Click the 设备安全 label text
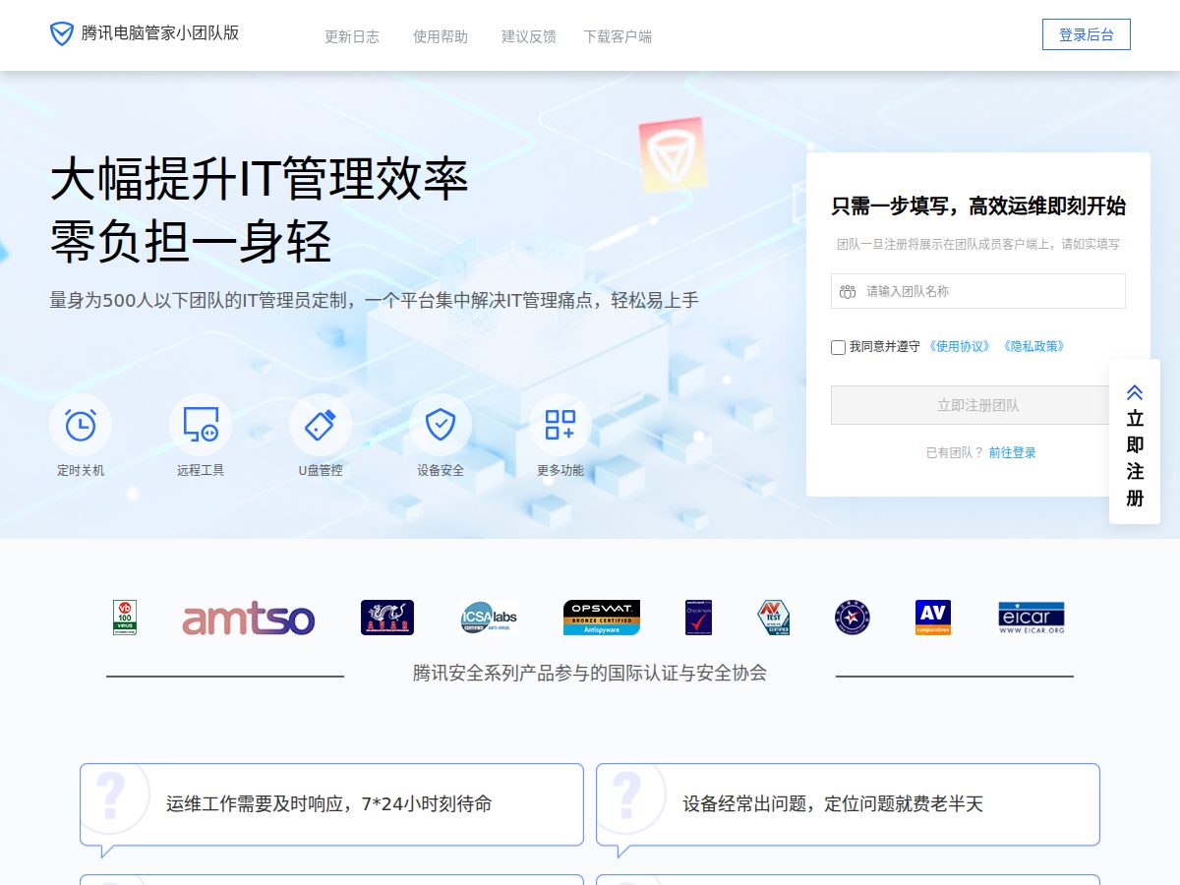Image resolution: width=1180 pixels, height=885 pixels. tap(441, 470)
